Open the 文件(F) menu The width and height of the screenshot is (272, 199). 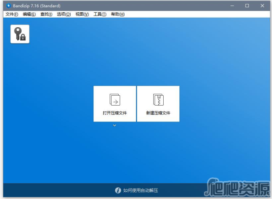[11, 14]
